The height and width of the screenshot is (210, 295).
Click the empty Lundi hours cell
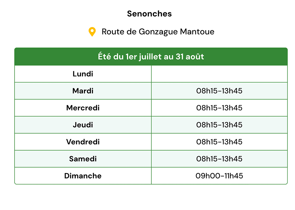click(x=219, y=74)
